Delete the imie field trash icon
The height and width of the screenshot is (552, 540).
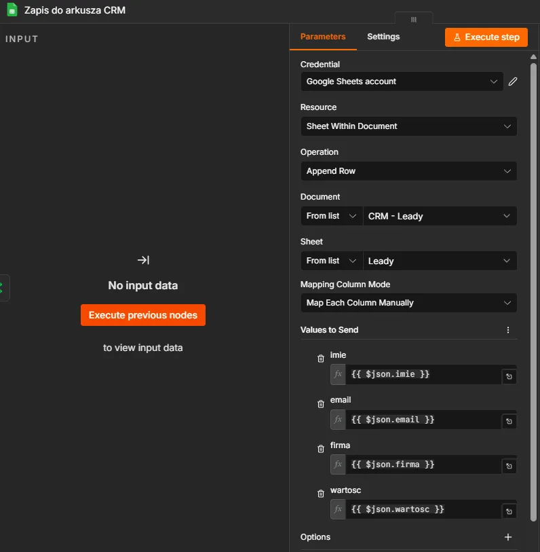[320, 358]
